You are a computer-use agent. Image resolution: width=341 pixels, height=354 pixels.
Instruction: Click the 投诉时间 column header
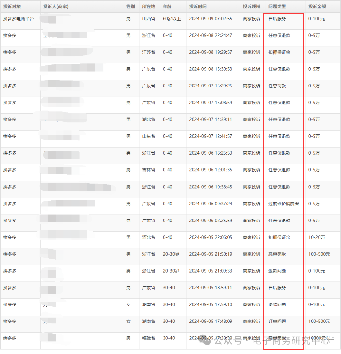tap(198, 7)
